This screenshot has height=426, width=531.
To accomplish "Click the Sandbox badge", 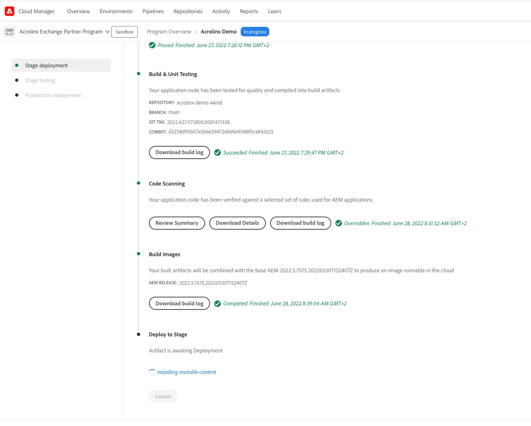I will point(124,32).
